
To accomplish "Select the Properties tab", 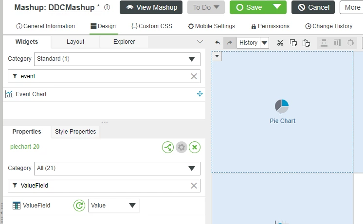I will click(x=27, y=132).
